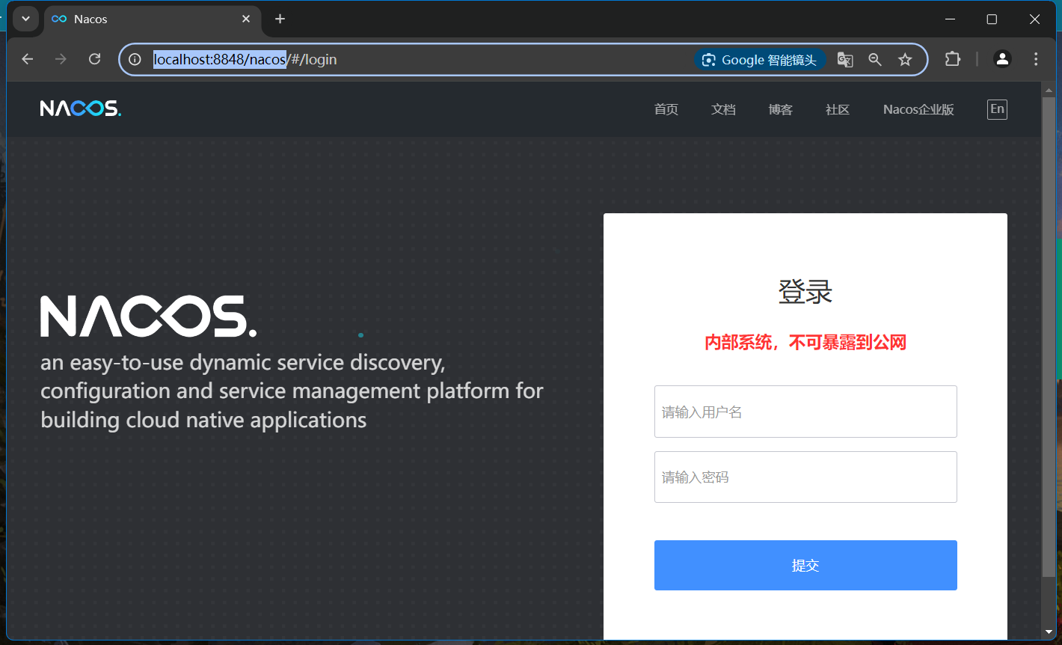1062x645 pixels.
Task: View site information icon in address bar
Action: click(x=135, y=59)
